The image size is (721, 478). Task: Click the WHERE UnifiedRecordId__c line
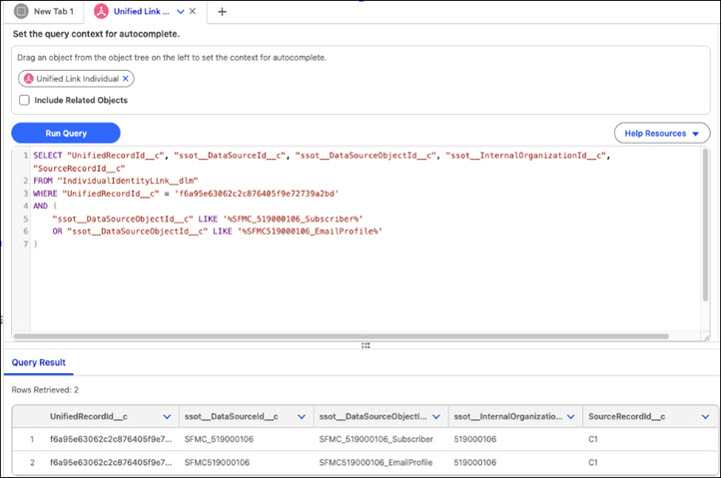[186, 194]
